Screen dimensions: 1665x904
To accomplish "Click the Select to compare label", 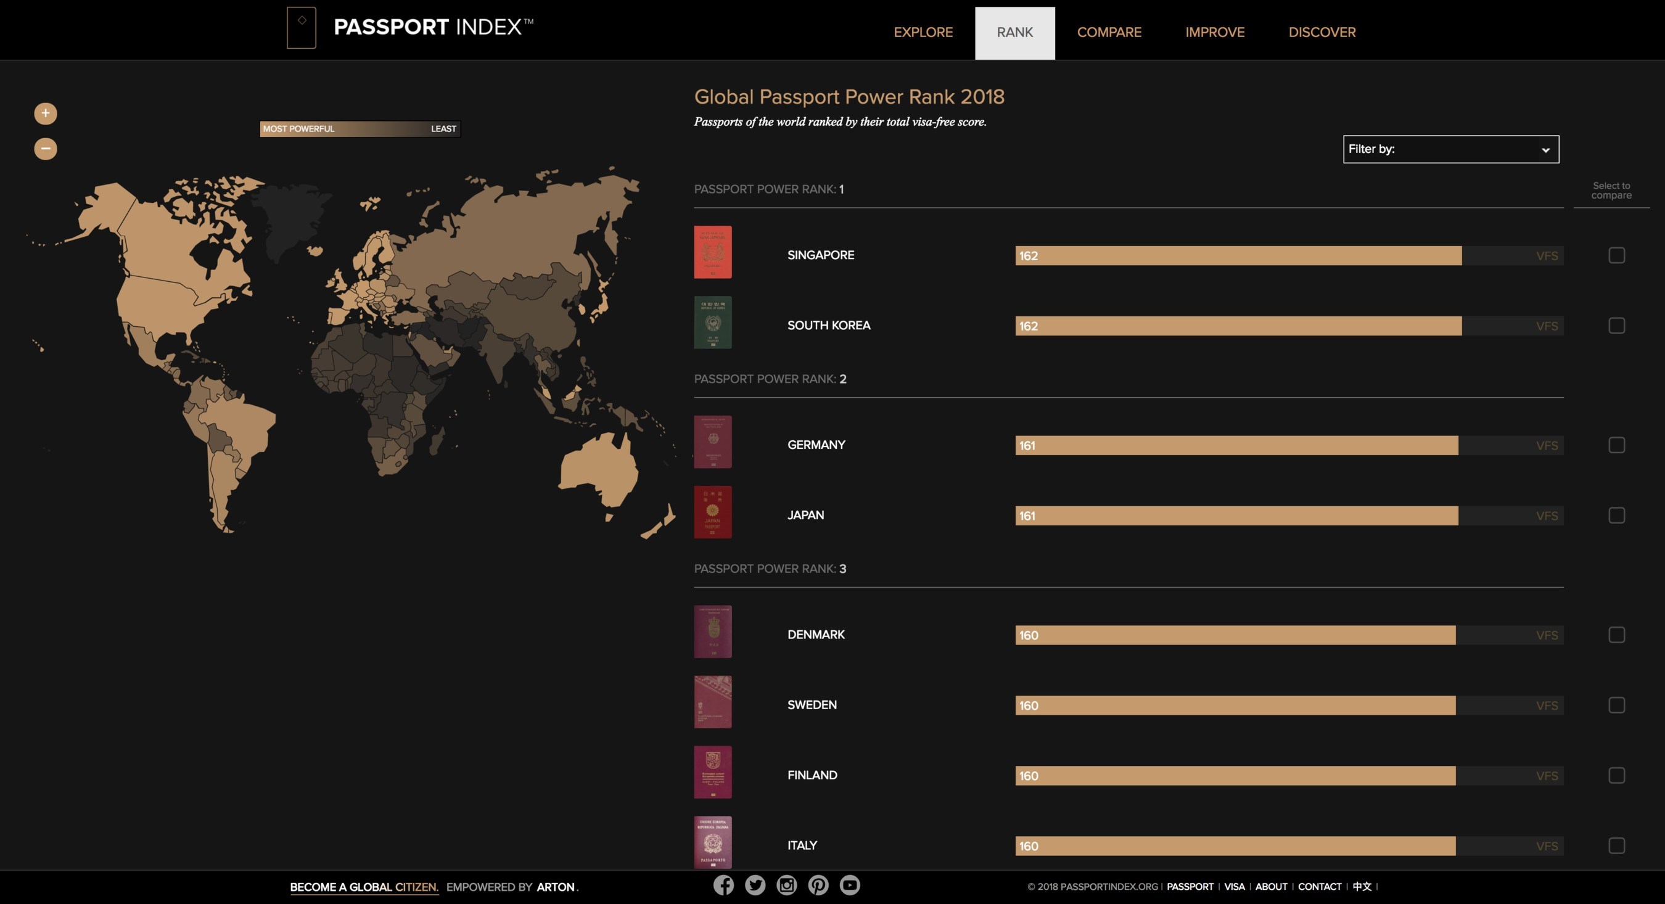I will 1611,191.
